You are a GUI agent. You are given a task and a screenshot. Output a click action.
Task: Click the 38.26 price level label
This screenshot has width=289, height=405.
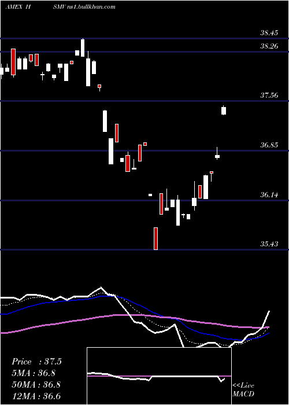click(x=269, y=46)
